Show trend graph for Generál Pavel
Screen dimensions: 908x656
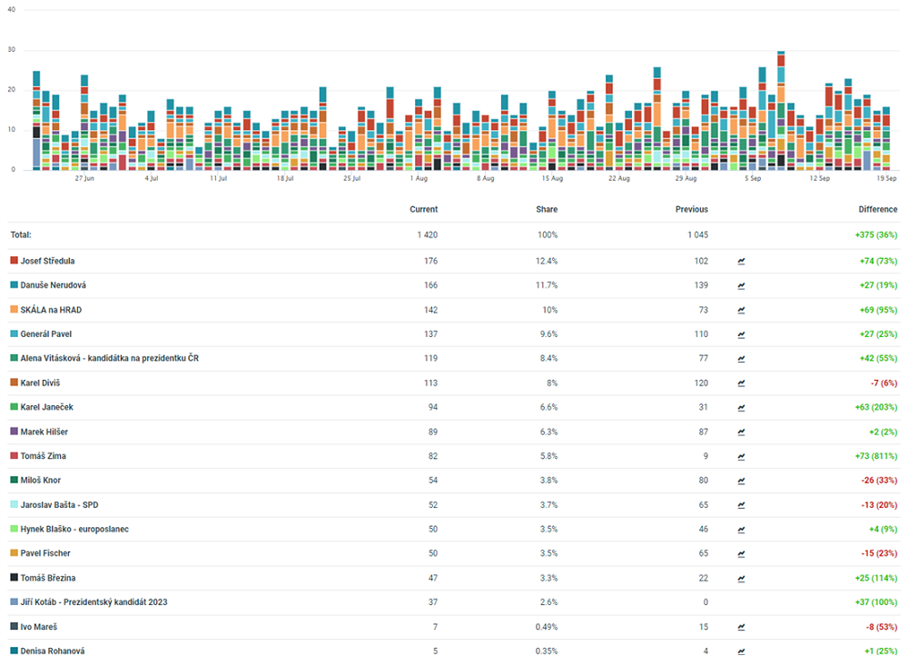pyautogui.click(x=742, y=334)
